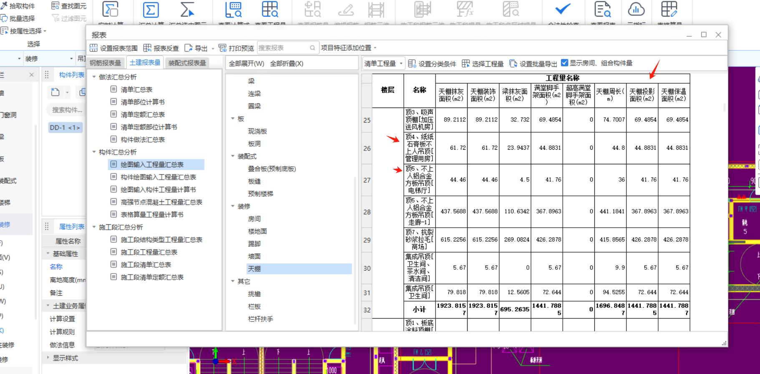Click the grip handle beside 属性列表
The image size is (760, 374).
point(47,226)
